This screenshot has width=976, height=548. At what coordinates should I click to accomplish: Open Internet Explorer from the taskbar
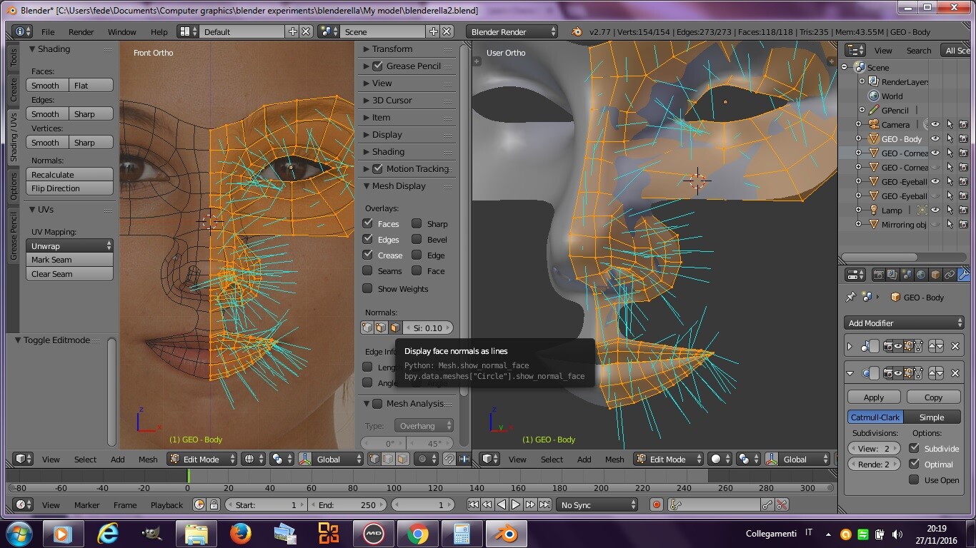click(108, 533)
